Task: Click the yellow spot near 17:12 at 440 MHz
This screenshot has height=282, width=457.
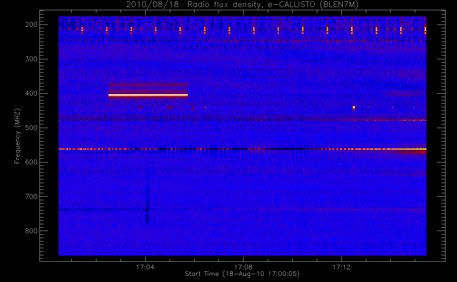Action: (354, 107)
